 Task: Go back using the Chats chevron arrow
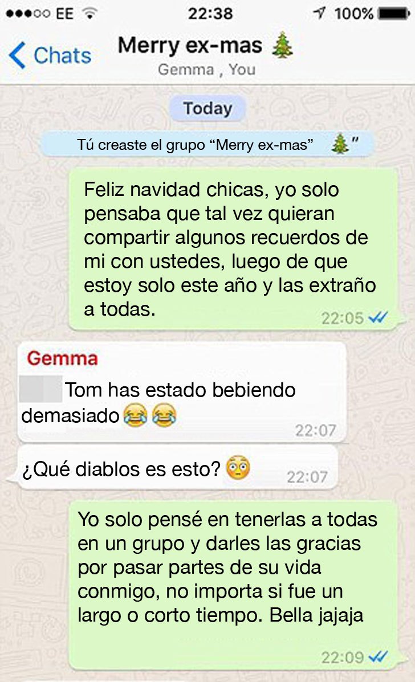18,55
